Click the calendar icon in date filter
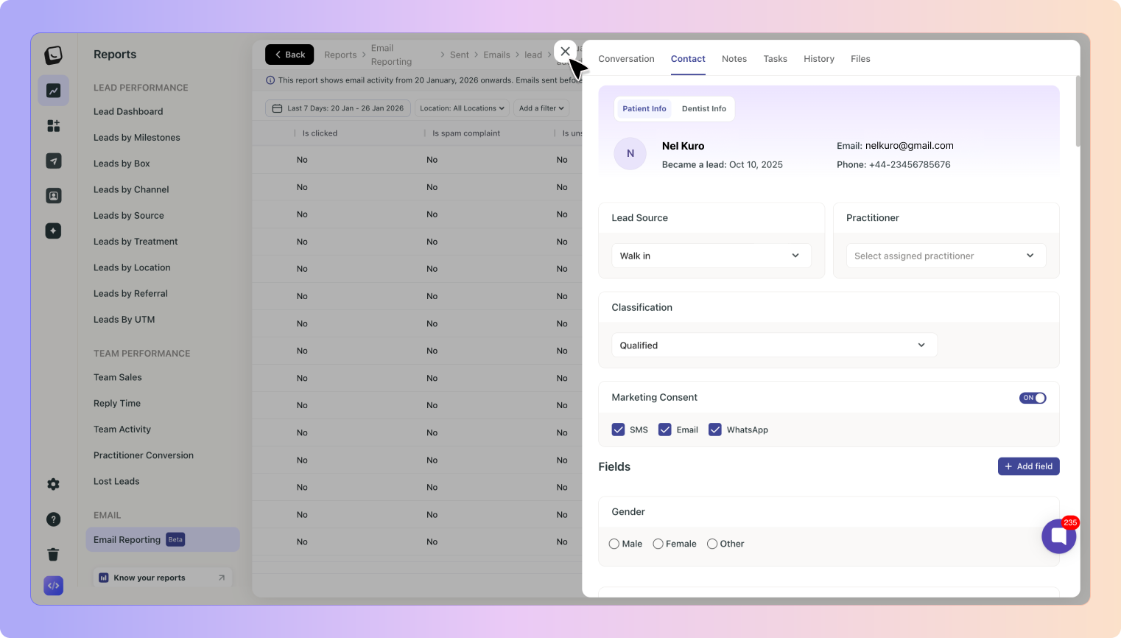Viewport: 1121px width, 638px height. coord(278,108)
